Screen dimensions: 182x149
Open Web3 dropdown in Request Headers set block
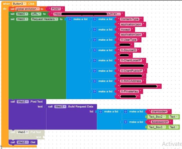22,19
